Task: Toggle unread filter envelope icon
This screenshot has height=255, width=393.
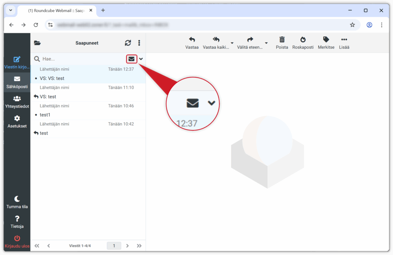Action: pyautogui.click(x=132, y=59)
